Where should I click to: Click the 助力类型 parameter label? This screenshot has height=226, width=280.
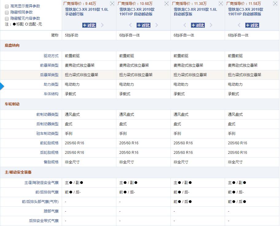[51, 84]
